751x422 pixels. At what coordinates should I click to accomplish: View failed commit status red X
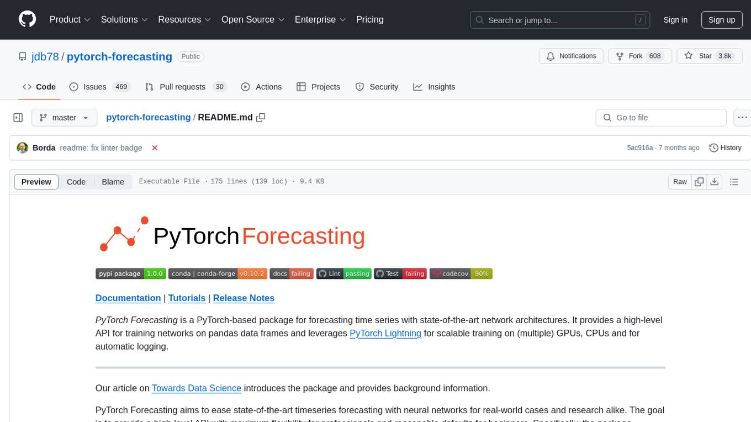tap(155, 148)
